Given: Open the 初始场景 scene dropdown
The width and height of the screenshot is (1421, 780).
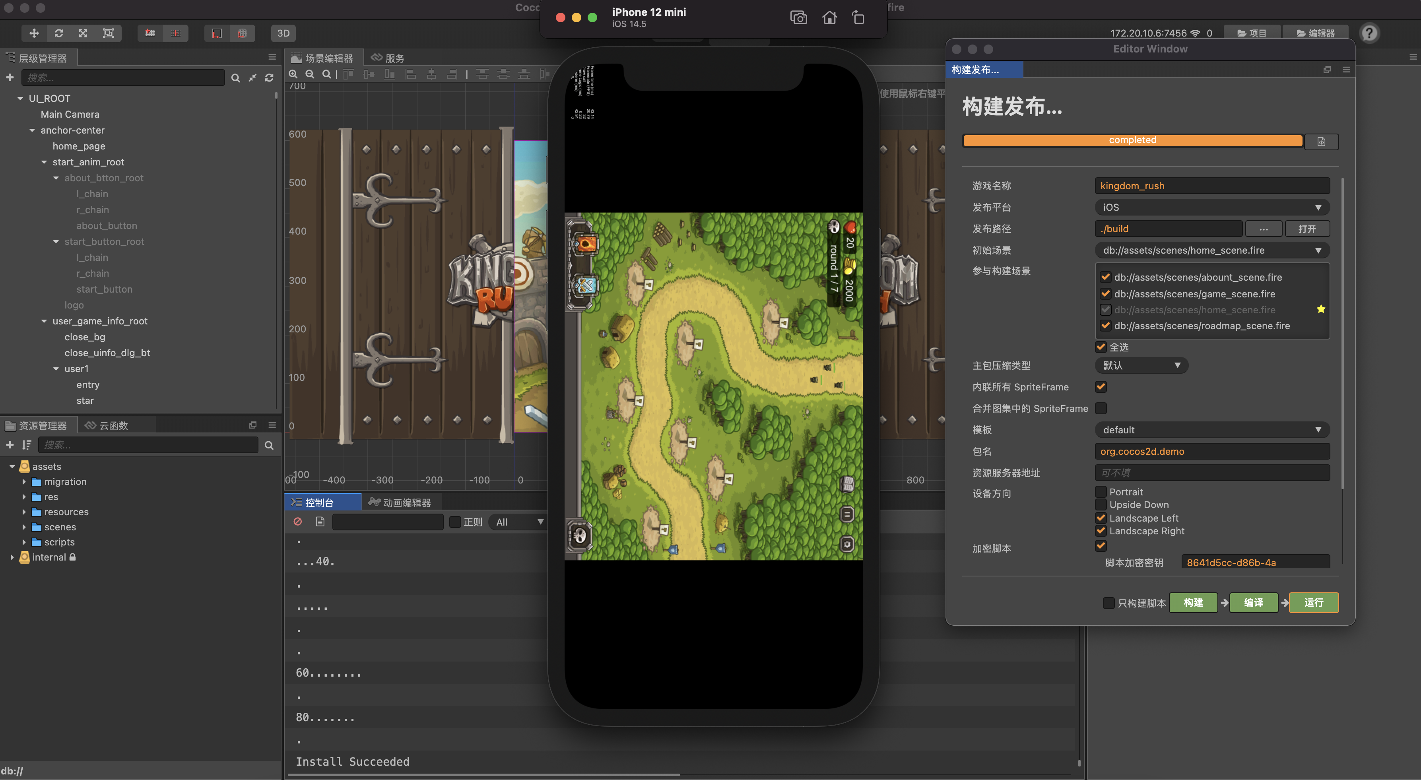Looking at the screenshot, I should (x=1211, y=250).
